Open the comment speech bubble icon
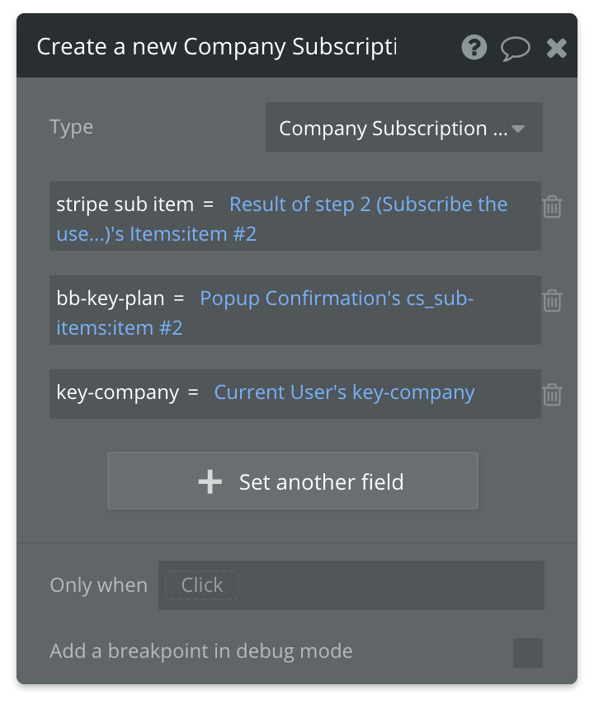 coord(516,48)
